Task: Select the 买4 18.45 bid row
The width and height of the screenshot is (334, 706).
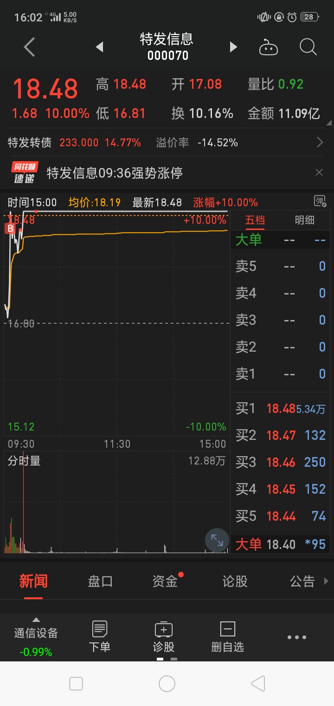Action: click(281, 489)
